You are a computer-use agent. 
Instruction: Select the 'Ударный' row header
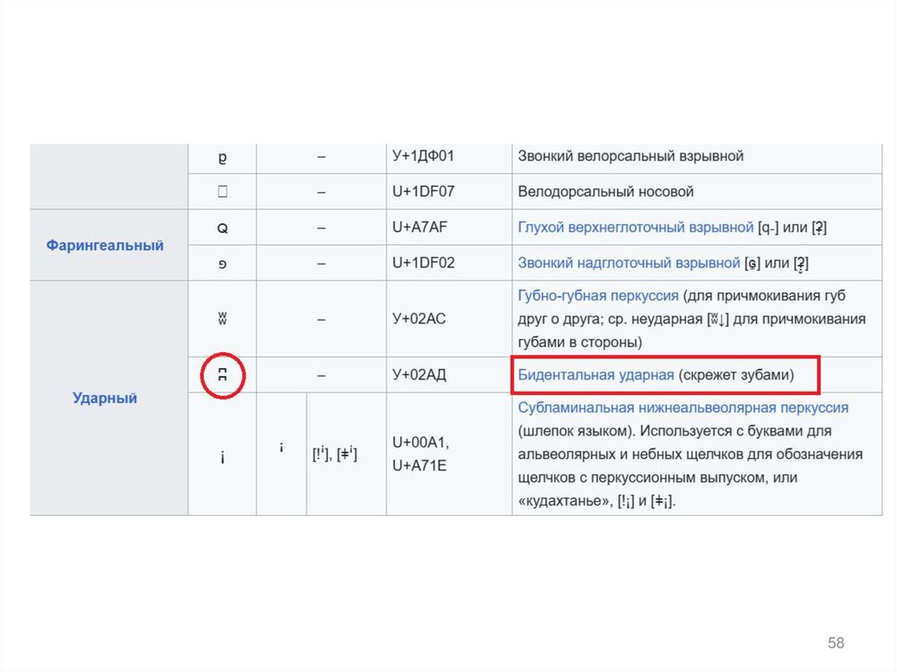tap(105, 398)
